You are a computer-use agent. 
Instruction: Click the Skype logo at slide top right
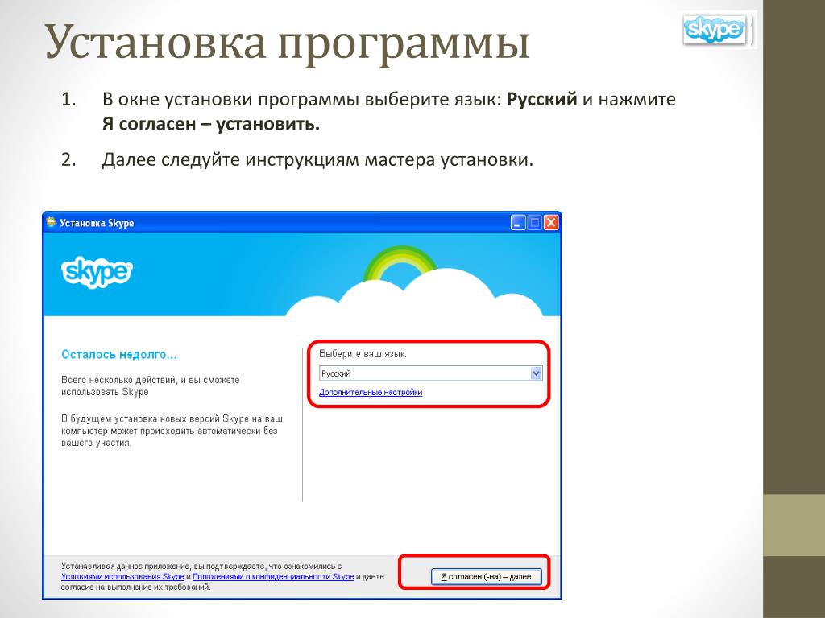(714, 30)
